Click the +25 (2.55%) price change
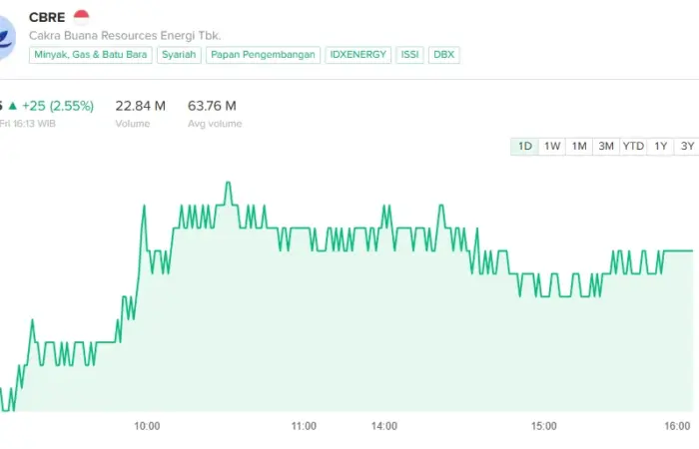 [58, 106]
